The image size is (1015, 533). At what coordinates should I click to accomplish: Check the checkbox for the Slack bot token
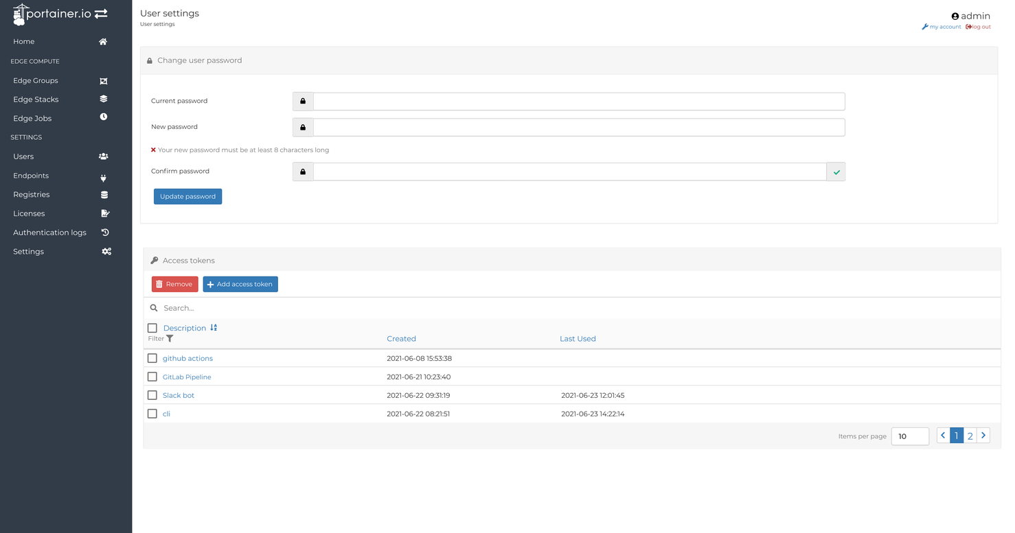(x=152, y=394)
